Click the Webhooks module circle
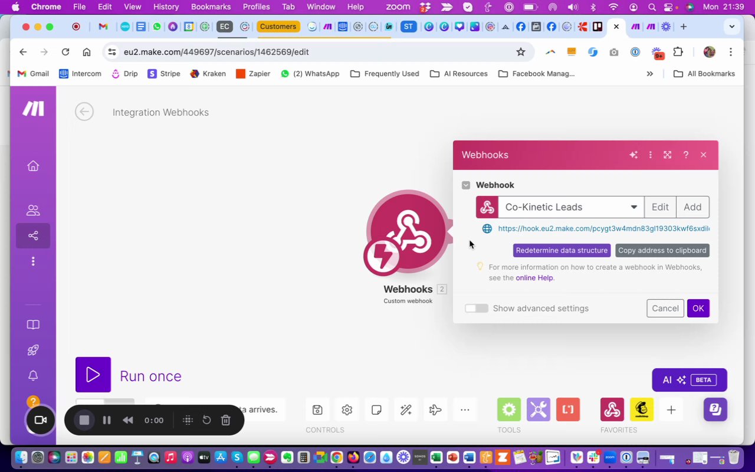This screenshot has height=472, width=755. [408, 231]
